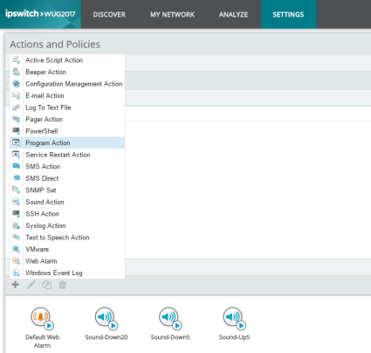Viewport: 371px width, 353px height.
Task: Choose Beeper Action menu entry
Action: [67, 72]
